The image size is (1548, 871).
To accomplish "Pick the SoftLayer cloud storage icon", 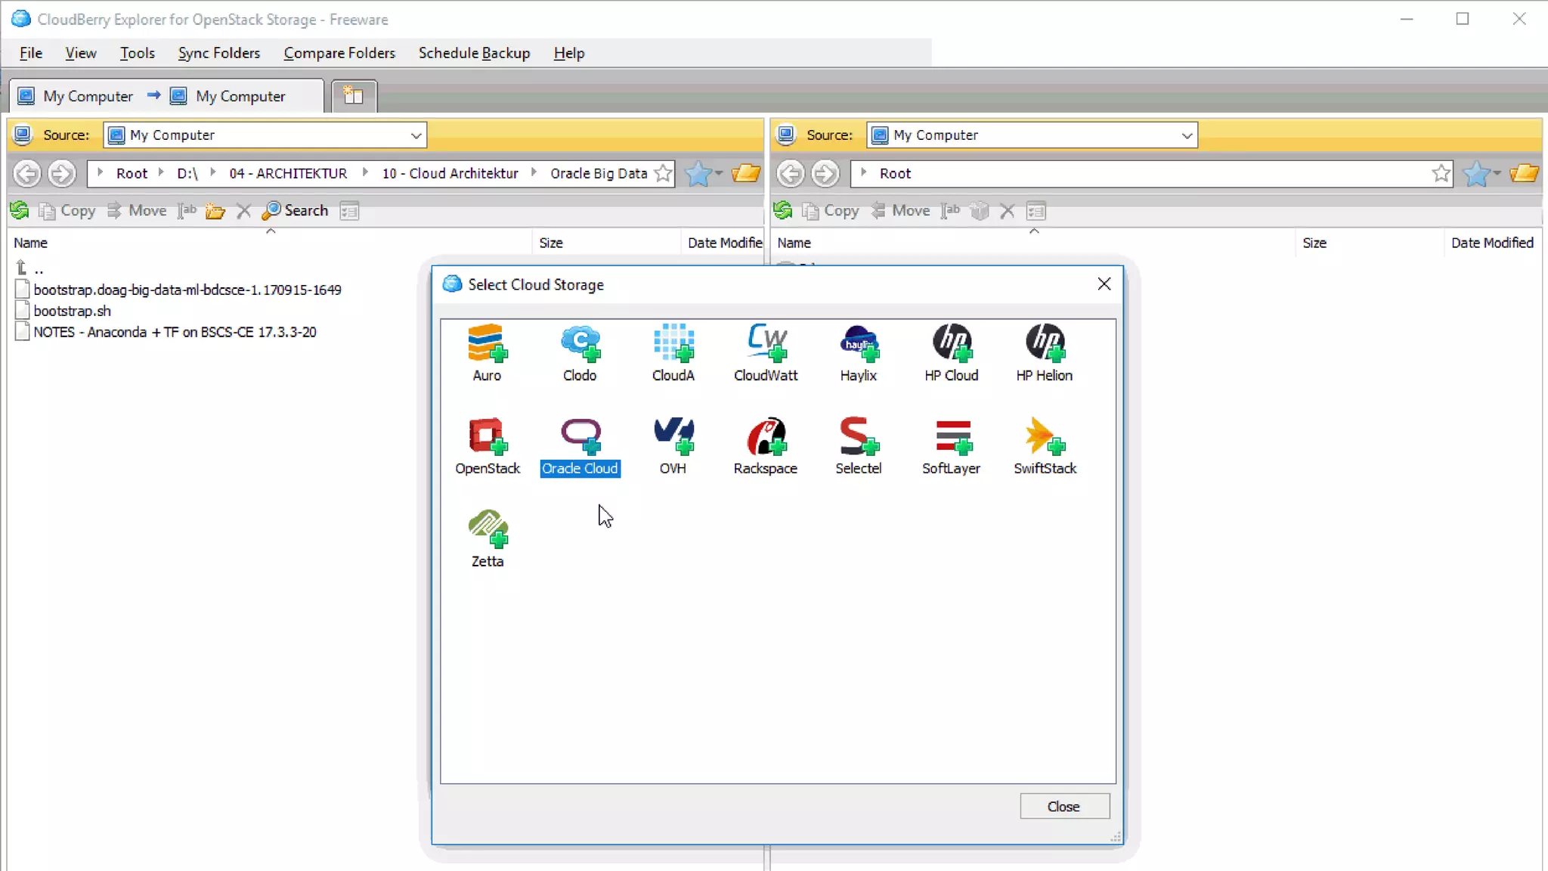I will [x=951, y=437].
